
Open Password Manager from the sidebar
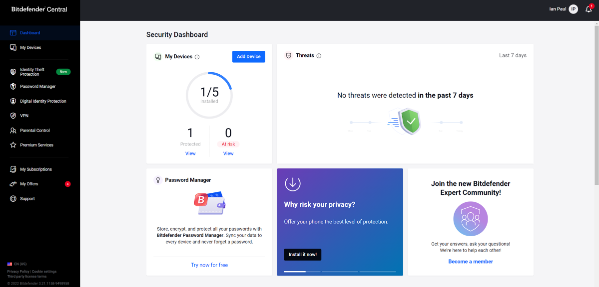pyautogui.click(x=40, y=87)
